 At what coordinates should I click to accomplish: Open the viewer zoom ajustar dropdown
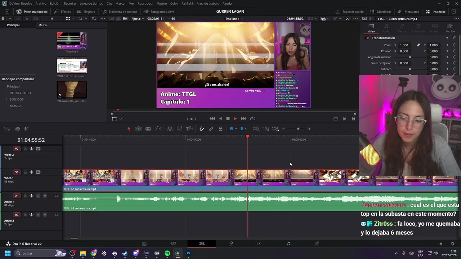pos(138,19)
